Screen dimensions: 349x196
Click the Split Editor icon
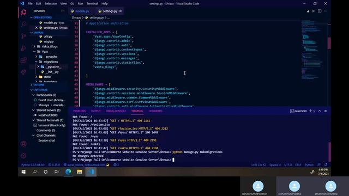320,11
